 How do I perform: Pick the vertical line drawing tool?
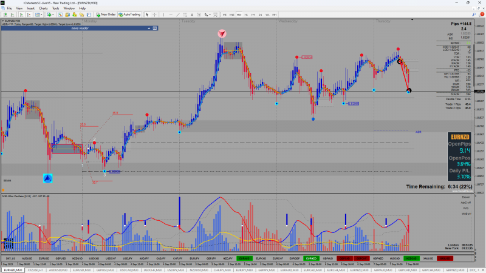point(163,15)
